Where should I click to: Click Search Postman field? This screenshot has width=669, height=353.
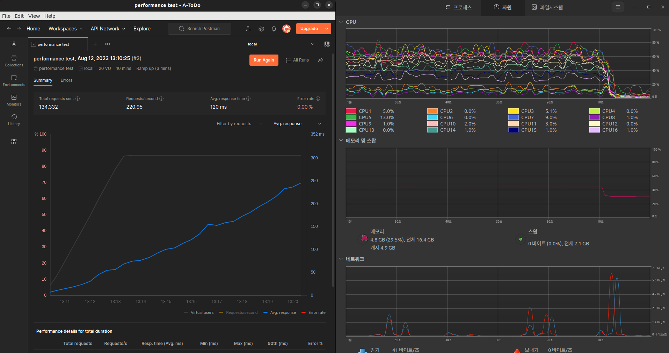[x=199, y=29]
